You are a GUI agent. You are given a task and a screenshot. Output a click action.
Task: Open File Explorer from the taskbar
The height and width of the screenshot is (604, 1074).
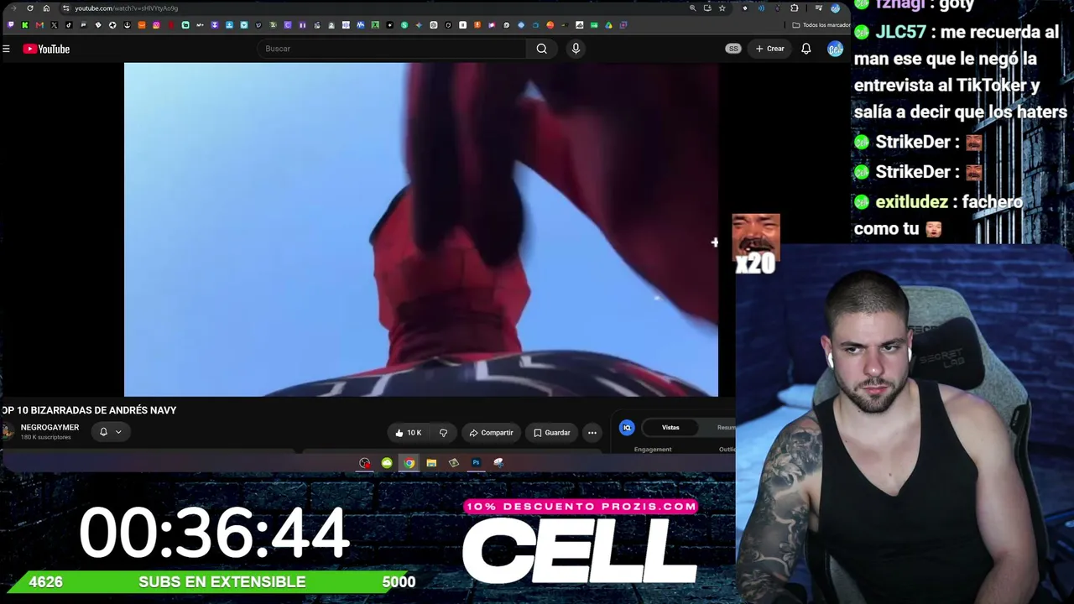(x=431, y=463)
